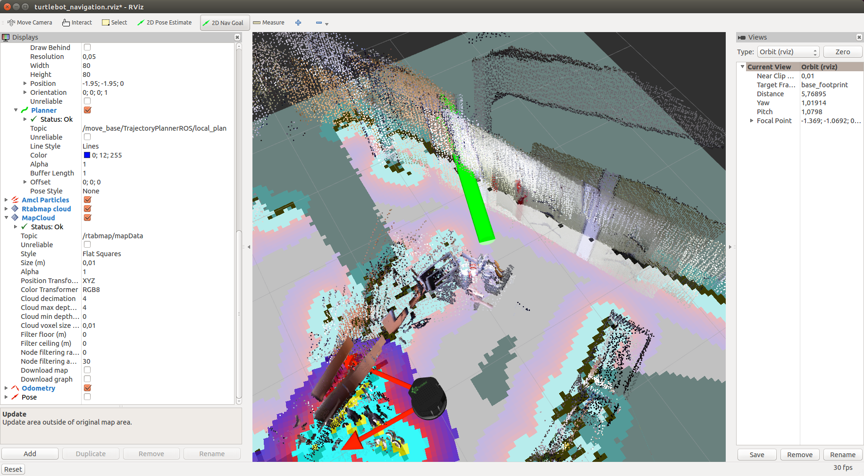Click the blue plus add-tool icon
The image size is (864, 476).
298,23
